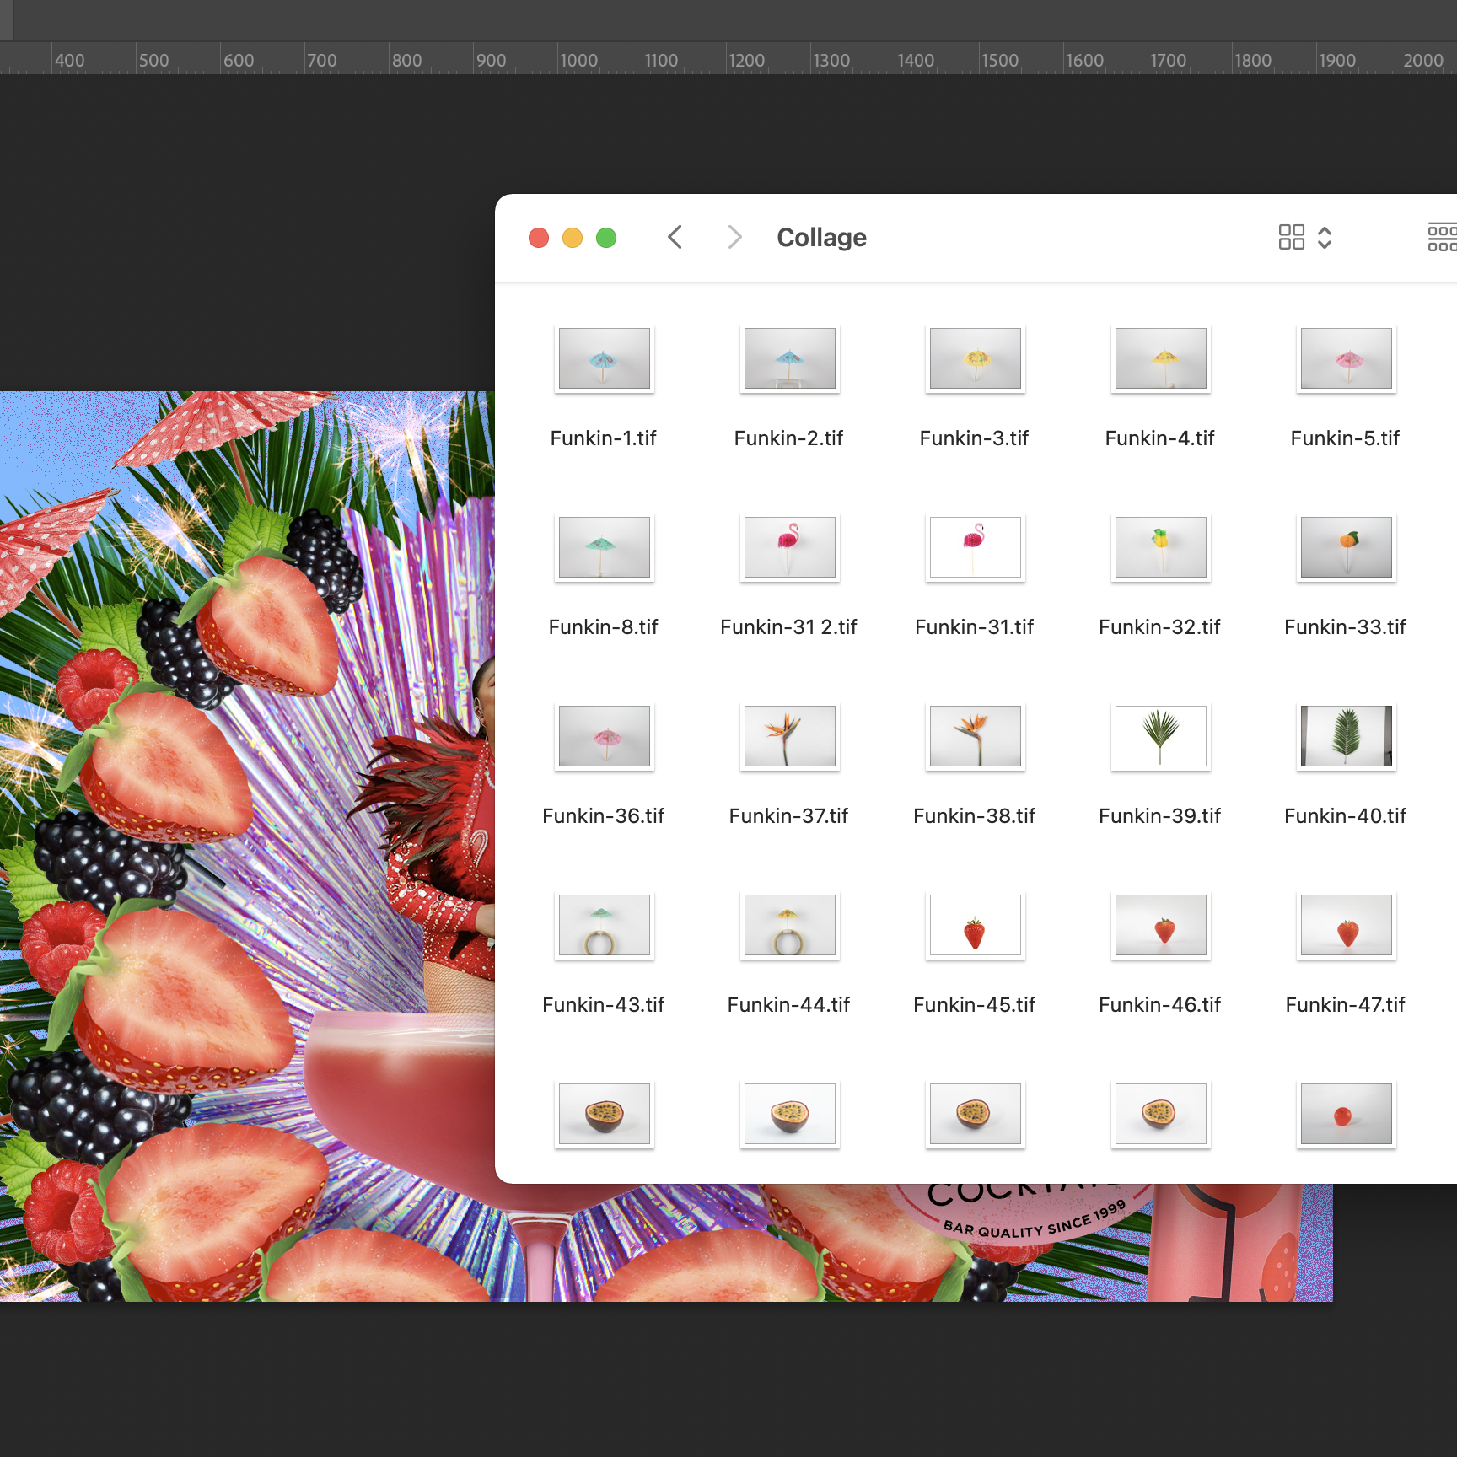Screen dimensions: 1457x1457
Task: Click the Funkin-47.tif file name
Action: (x=1346, y=1005)
